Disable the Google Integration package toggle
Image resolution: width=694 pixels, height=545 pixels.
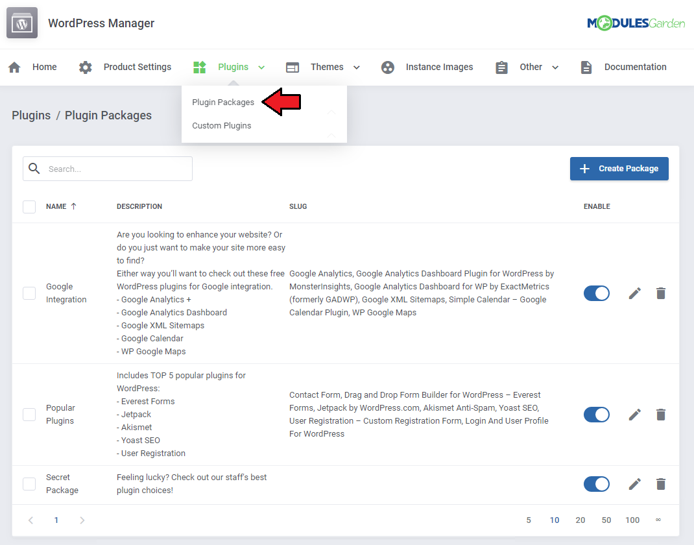point(597,293)
